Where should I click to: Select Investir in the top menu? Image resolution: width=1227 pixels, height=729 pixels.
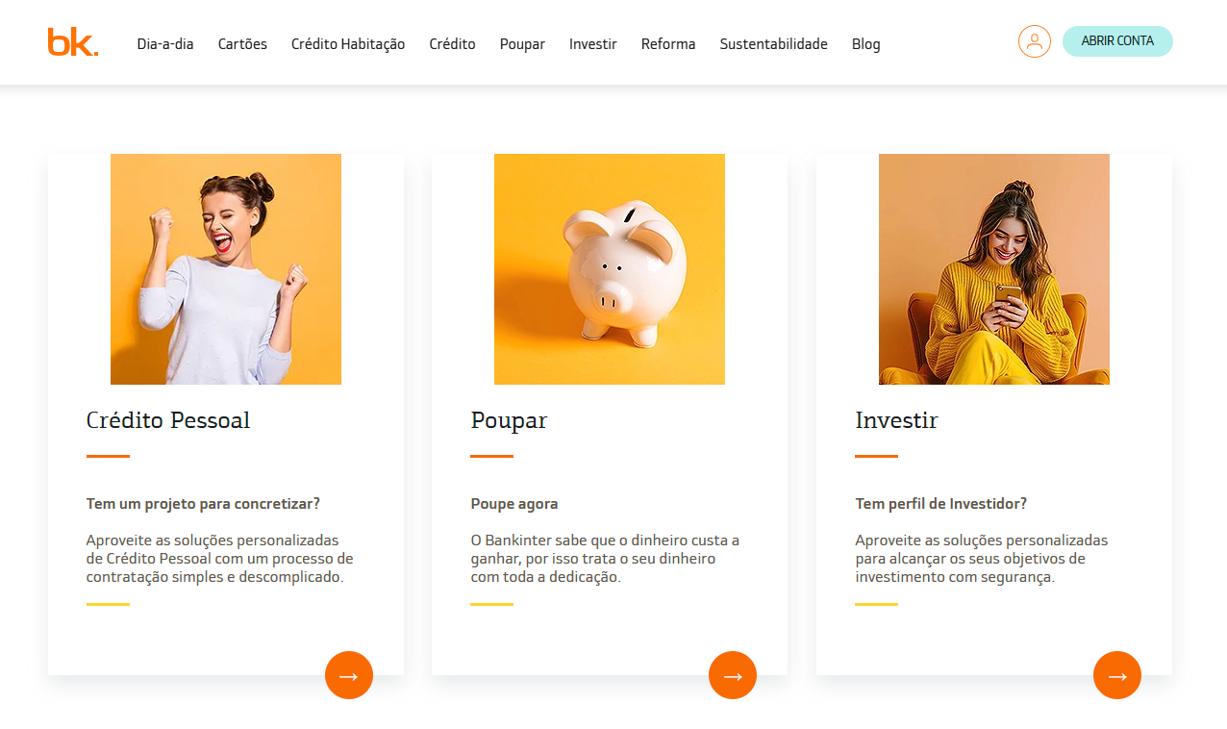point(593,44)
